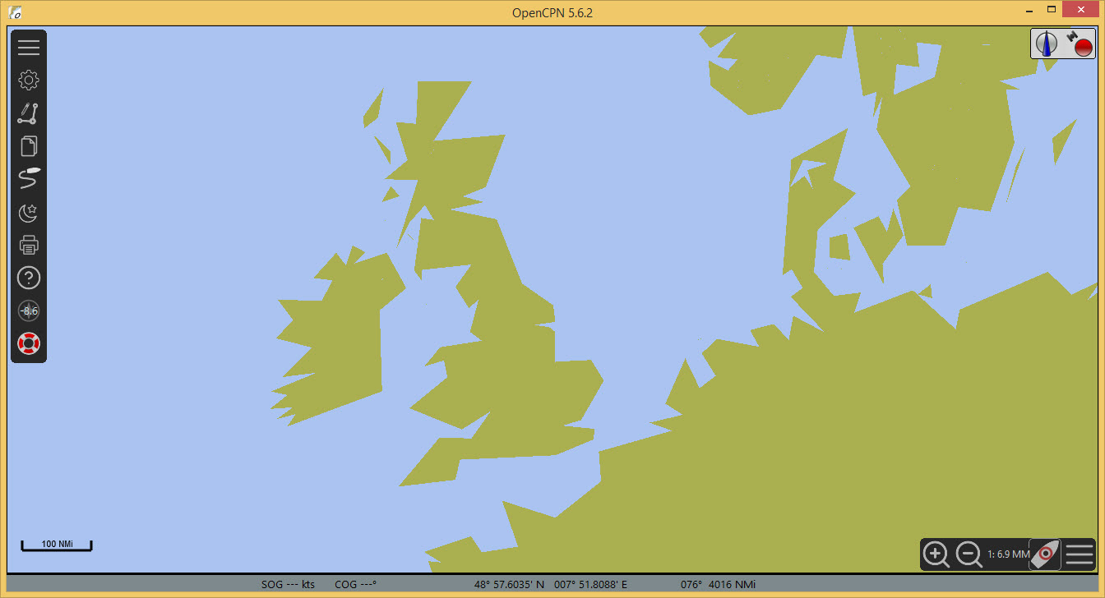This screenshot has height=598, width=1105.
Task: Select the Create Route tool
Action: [x=29, y=113]
